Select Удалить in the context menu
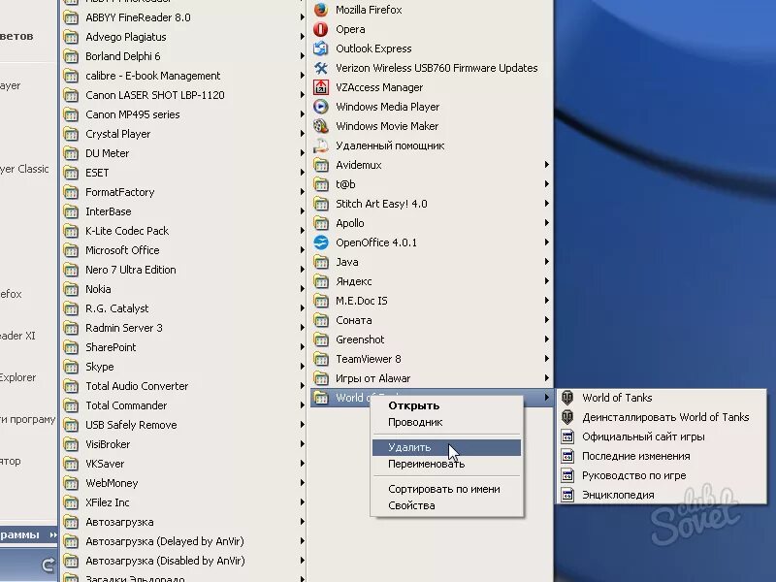Image resolution: width=776 pixels, height=582 pixels. pyautogui.click(x=446, y=447)
